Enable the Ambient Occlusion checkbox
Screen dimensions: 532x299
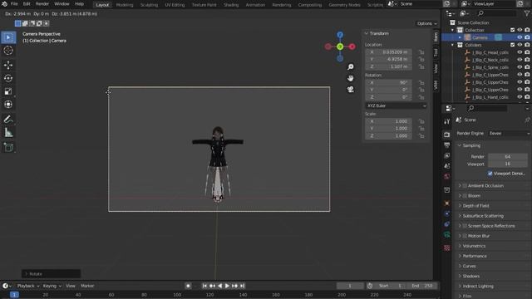[465, 186]
